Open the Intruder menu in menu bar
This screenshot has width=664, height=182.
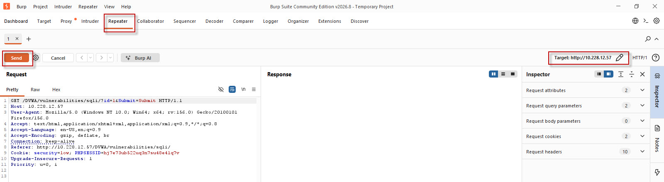click(63, 7)
